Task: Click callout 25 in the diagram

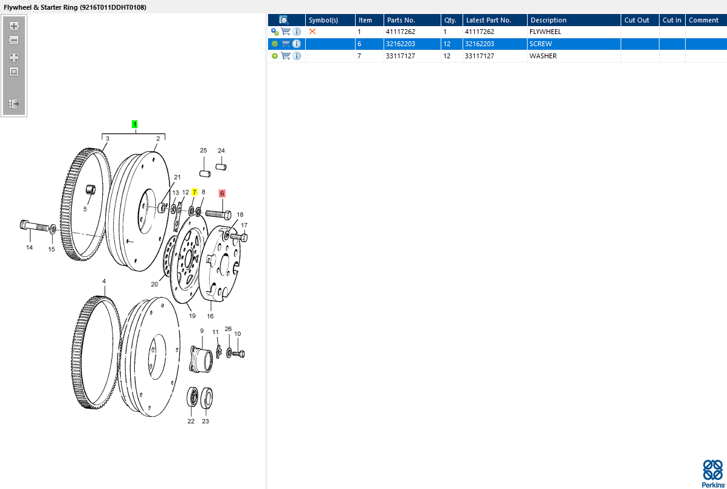Action: pos(203,150)
